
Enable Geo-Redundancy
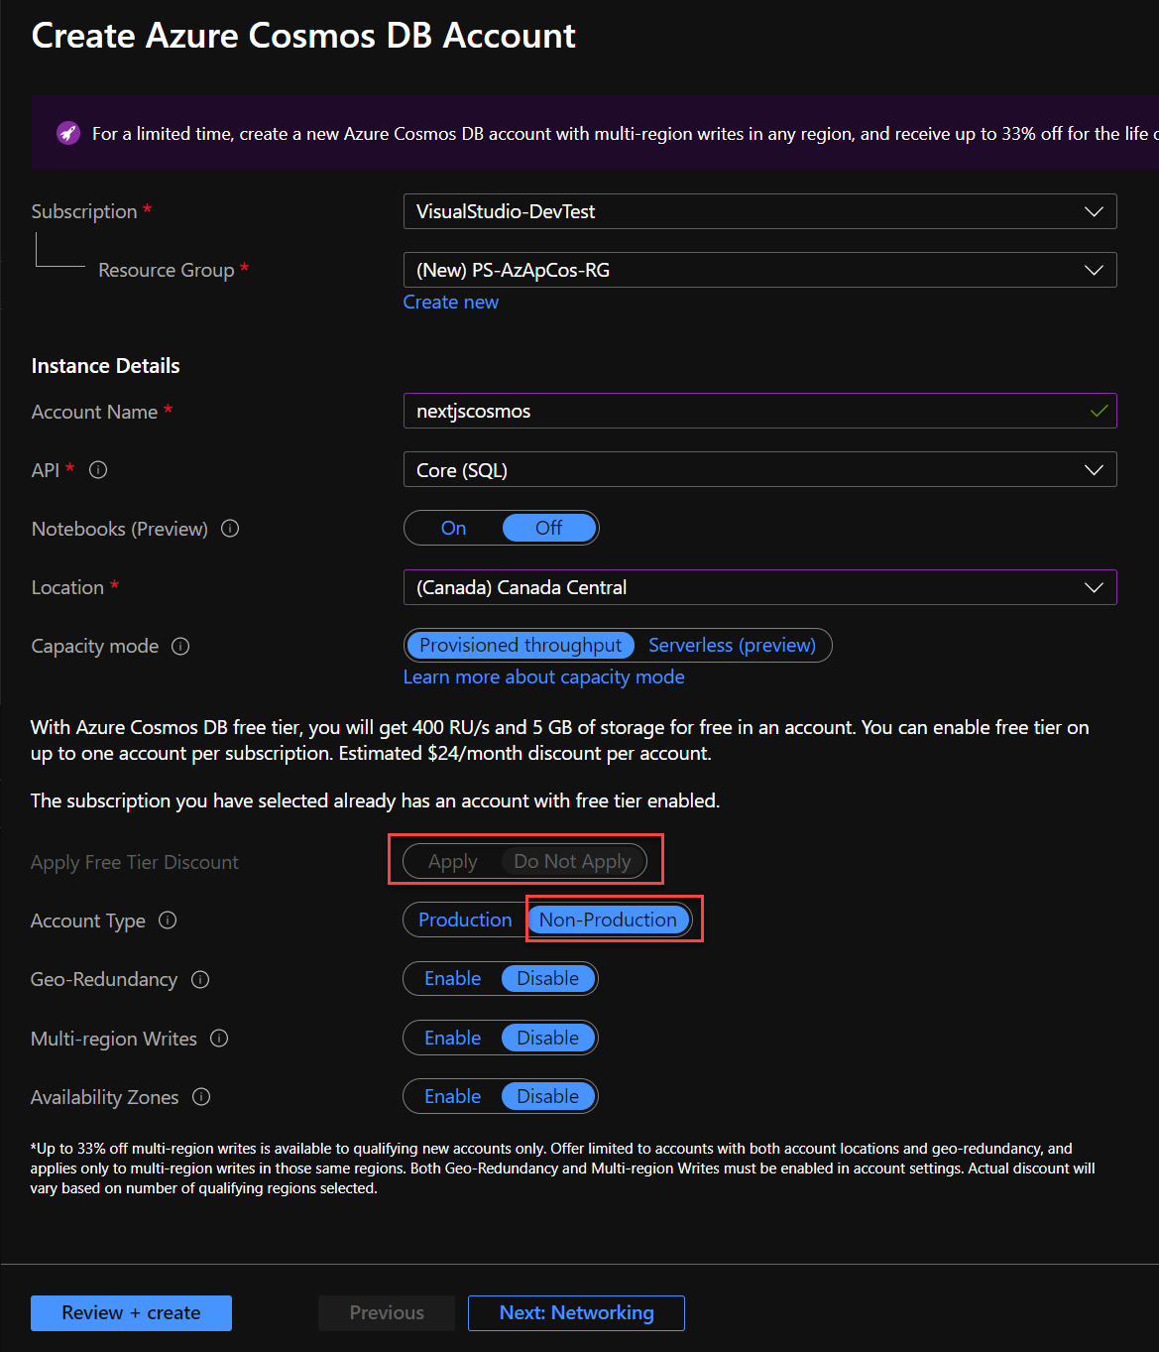(x=452, y=979)
